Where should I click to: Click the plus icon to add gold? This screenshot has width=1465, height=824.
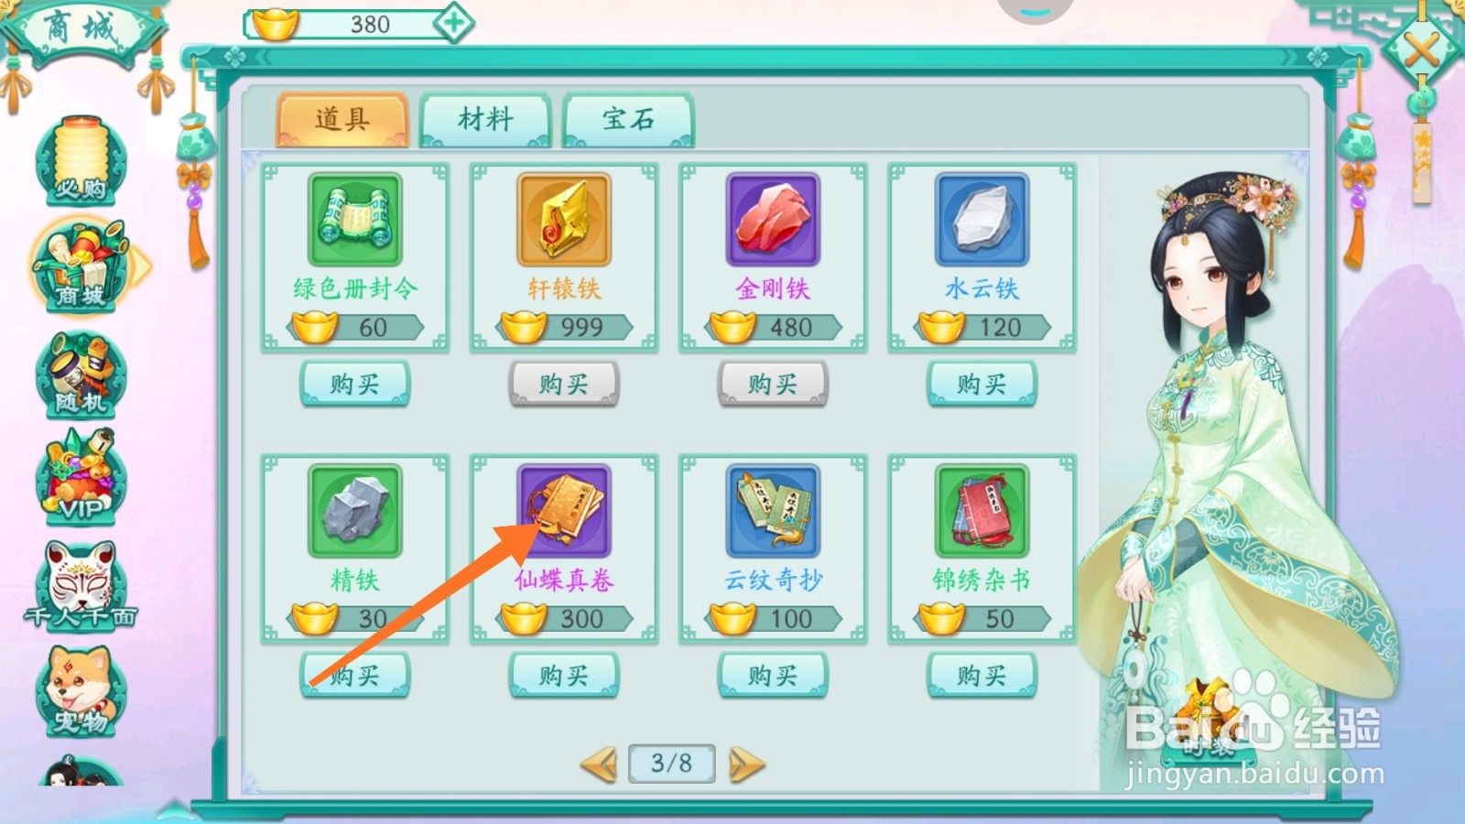pyautogui.click(x=454, y=23)
